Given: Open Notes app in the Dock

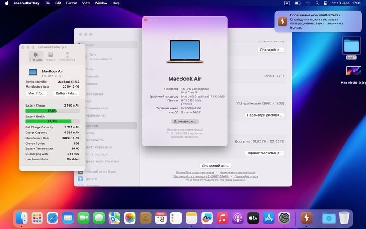Looking at the screenshot, I should [x=191, y=218].
